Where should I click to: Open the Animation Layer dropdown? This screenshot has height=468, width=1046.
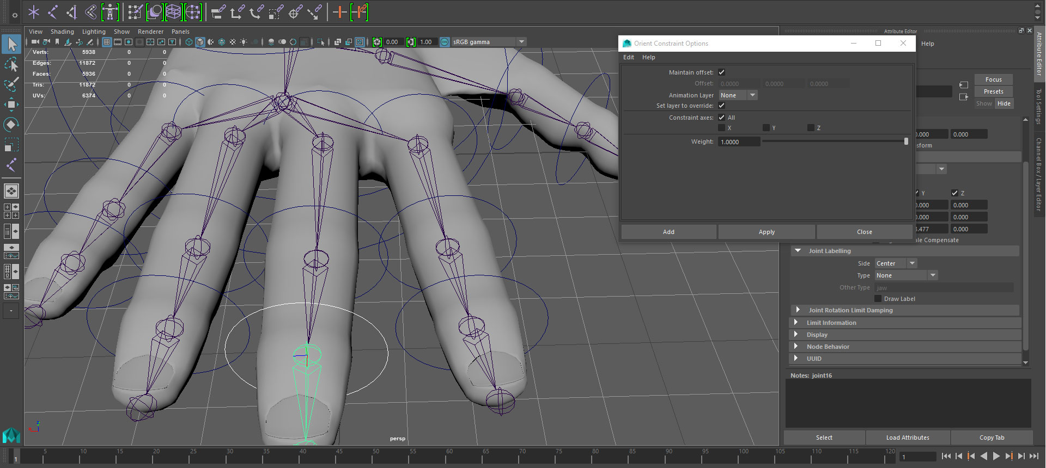point(738,95)
